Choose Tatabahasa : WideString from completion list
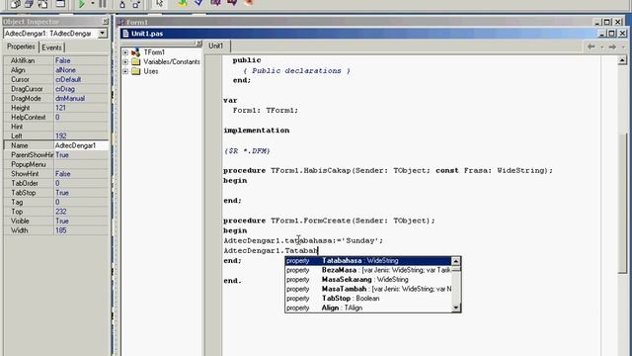Viewport: 632px width, 356px height. 368,261
